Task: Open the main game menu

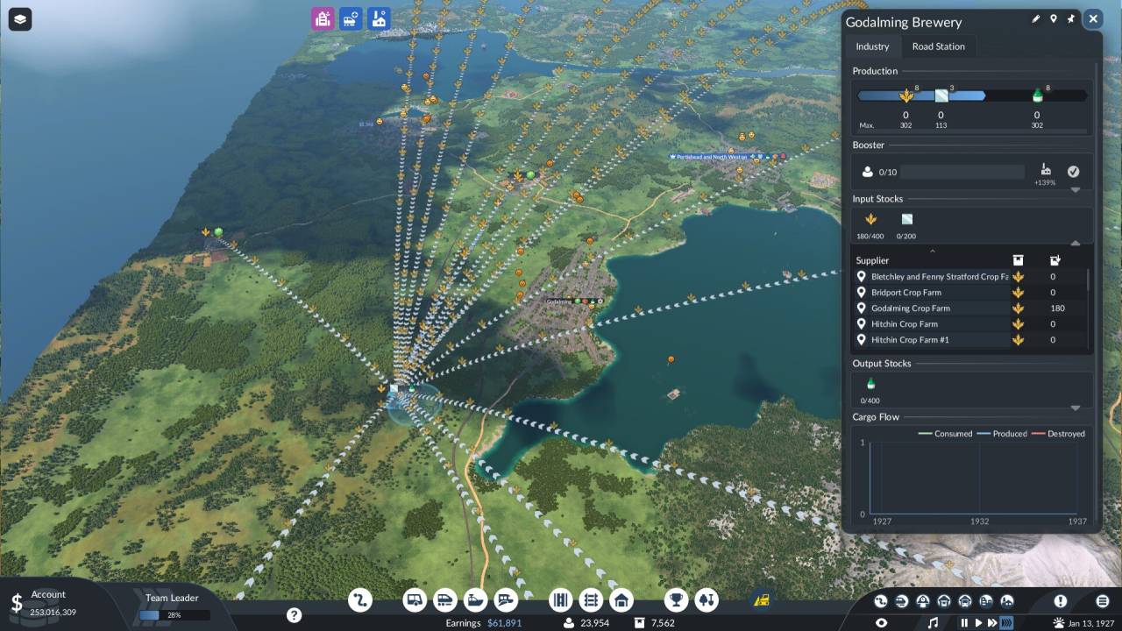Action: click(1103, 601)
